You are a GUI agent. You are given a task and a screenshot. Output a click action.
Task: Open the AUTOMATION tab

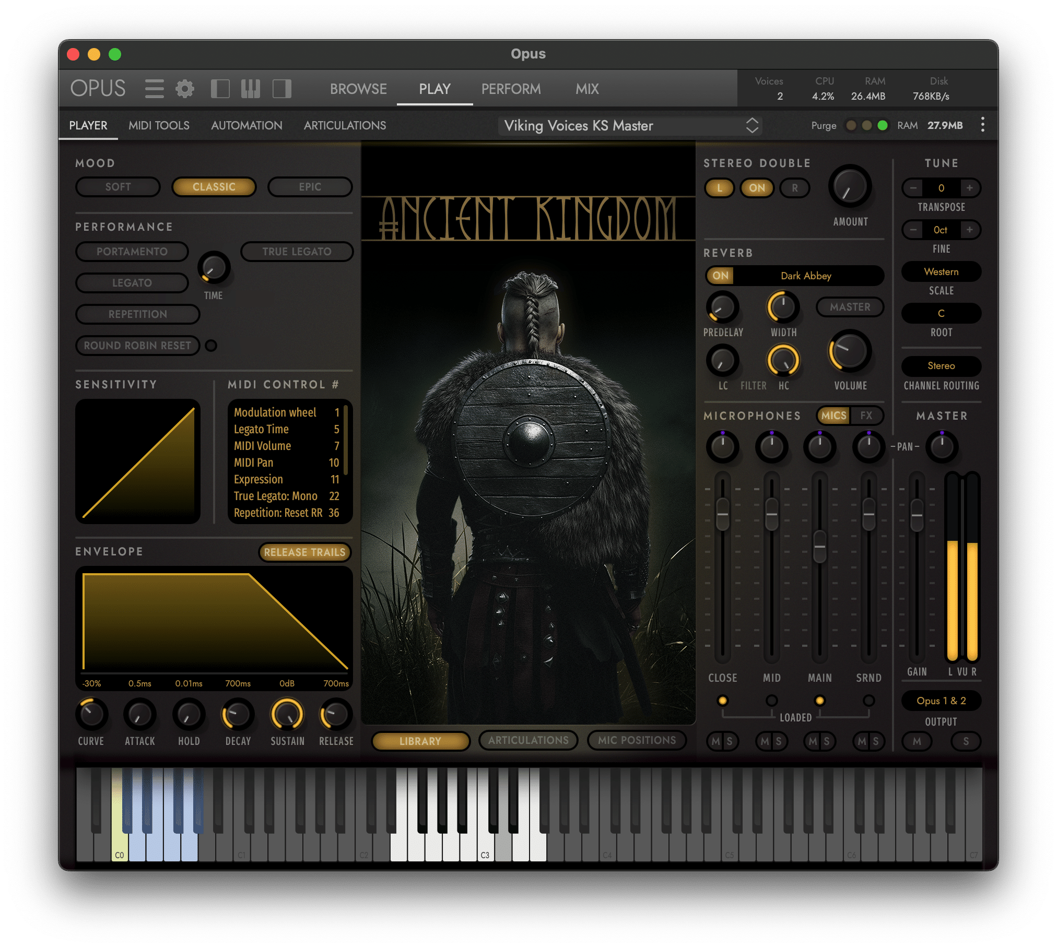pyautogui.click(x=246, y=126)
